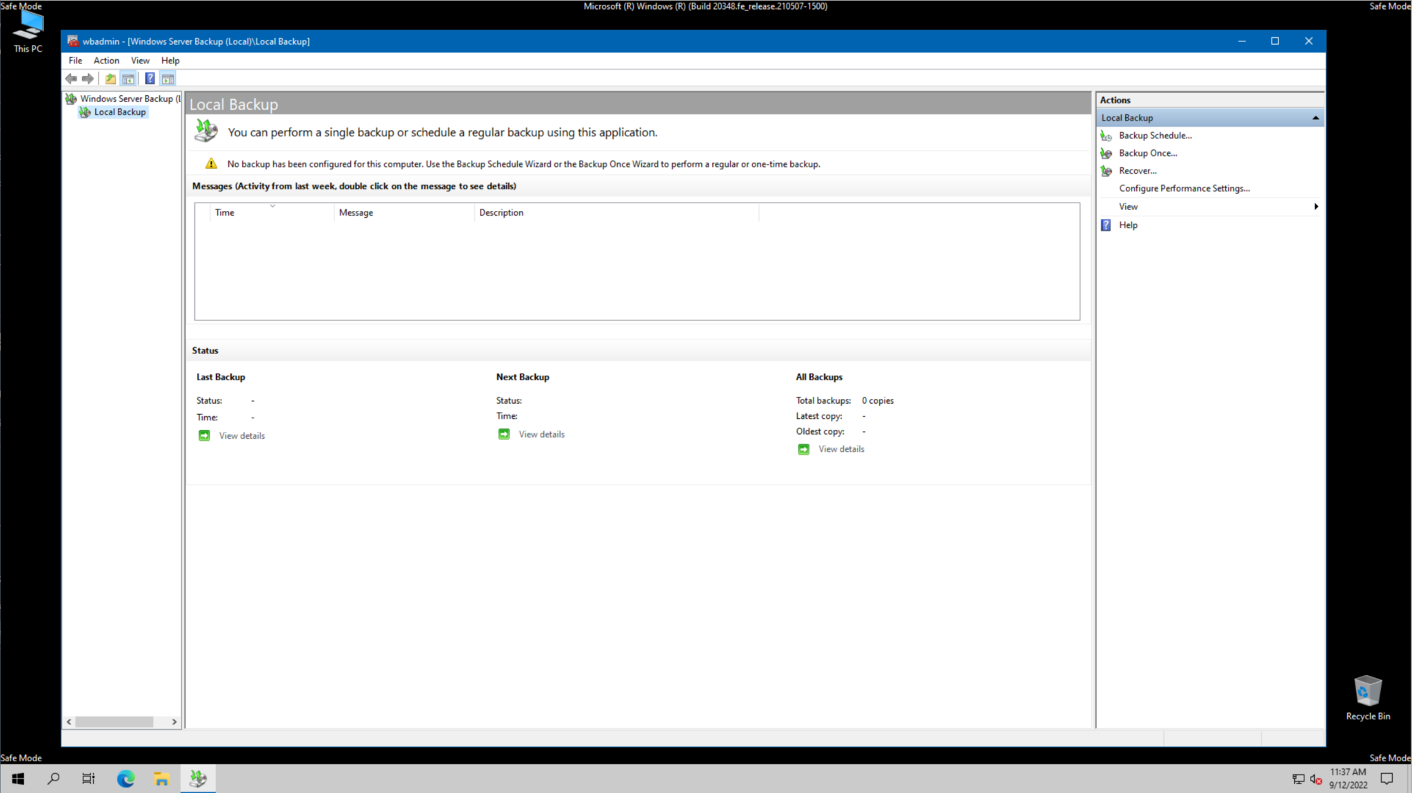Open the View menu
The height and width of the screenshot is (793, 1412).
140,61
